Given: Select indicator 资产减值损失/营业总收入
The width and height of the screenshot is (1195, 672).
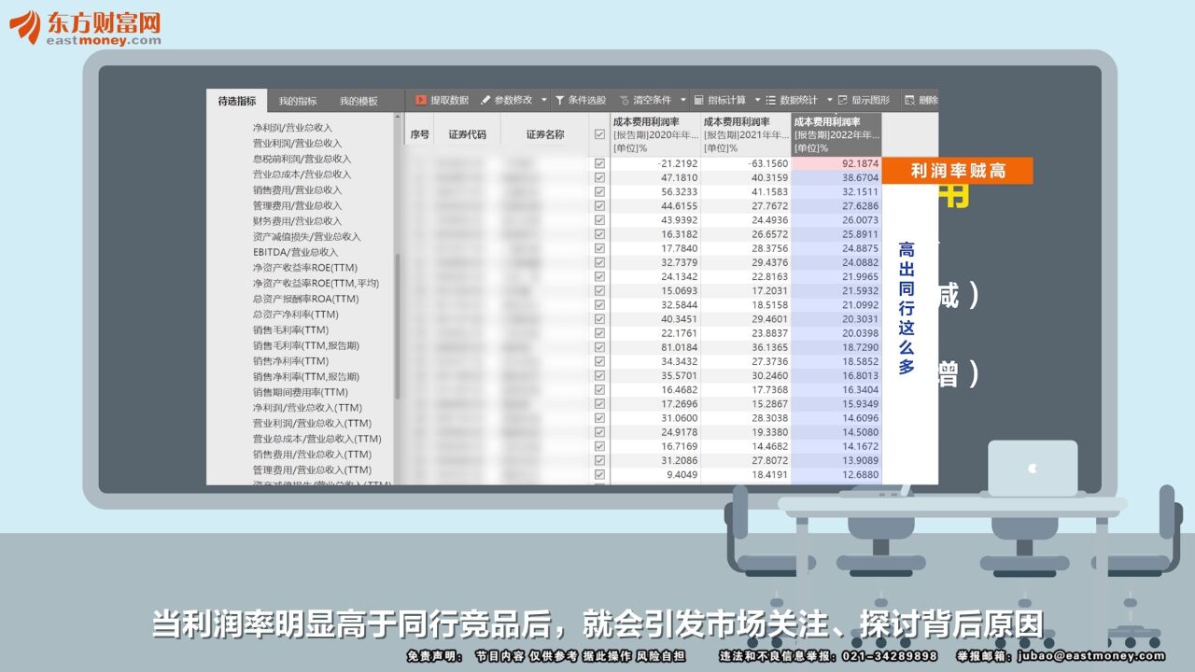Looking at the screenshot, I should [x=306, y=237].
